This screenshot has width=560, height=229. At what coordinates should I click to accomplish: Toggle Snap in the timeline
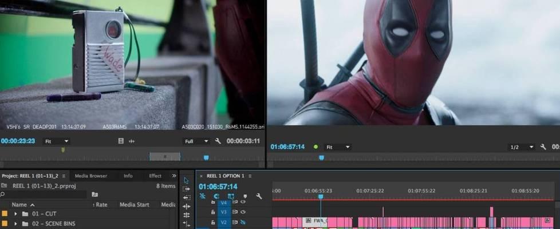216,196
